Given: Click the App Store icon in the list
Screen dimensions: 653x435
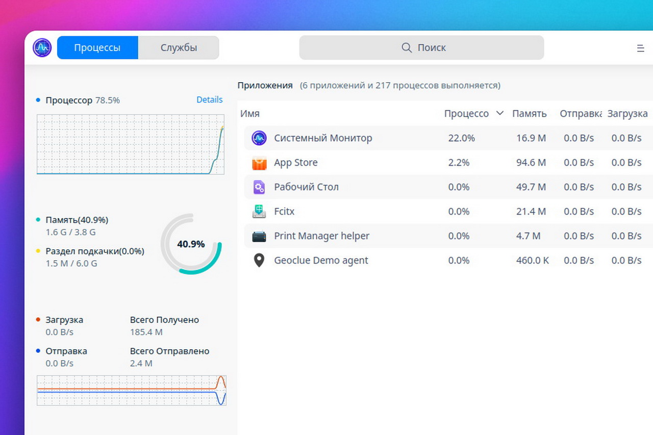Looking at the screenshot, I should [x=259, y=163].
